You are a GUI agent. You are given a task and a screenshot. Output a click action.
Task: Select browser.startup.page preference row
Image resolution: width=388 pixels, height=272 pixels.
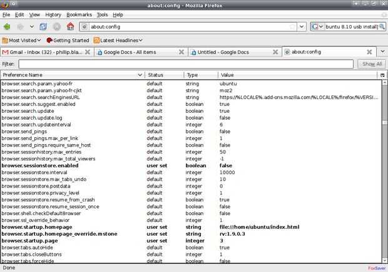(x=191, y=241)
